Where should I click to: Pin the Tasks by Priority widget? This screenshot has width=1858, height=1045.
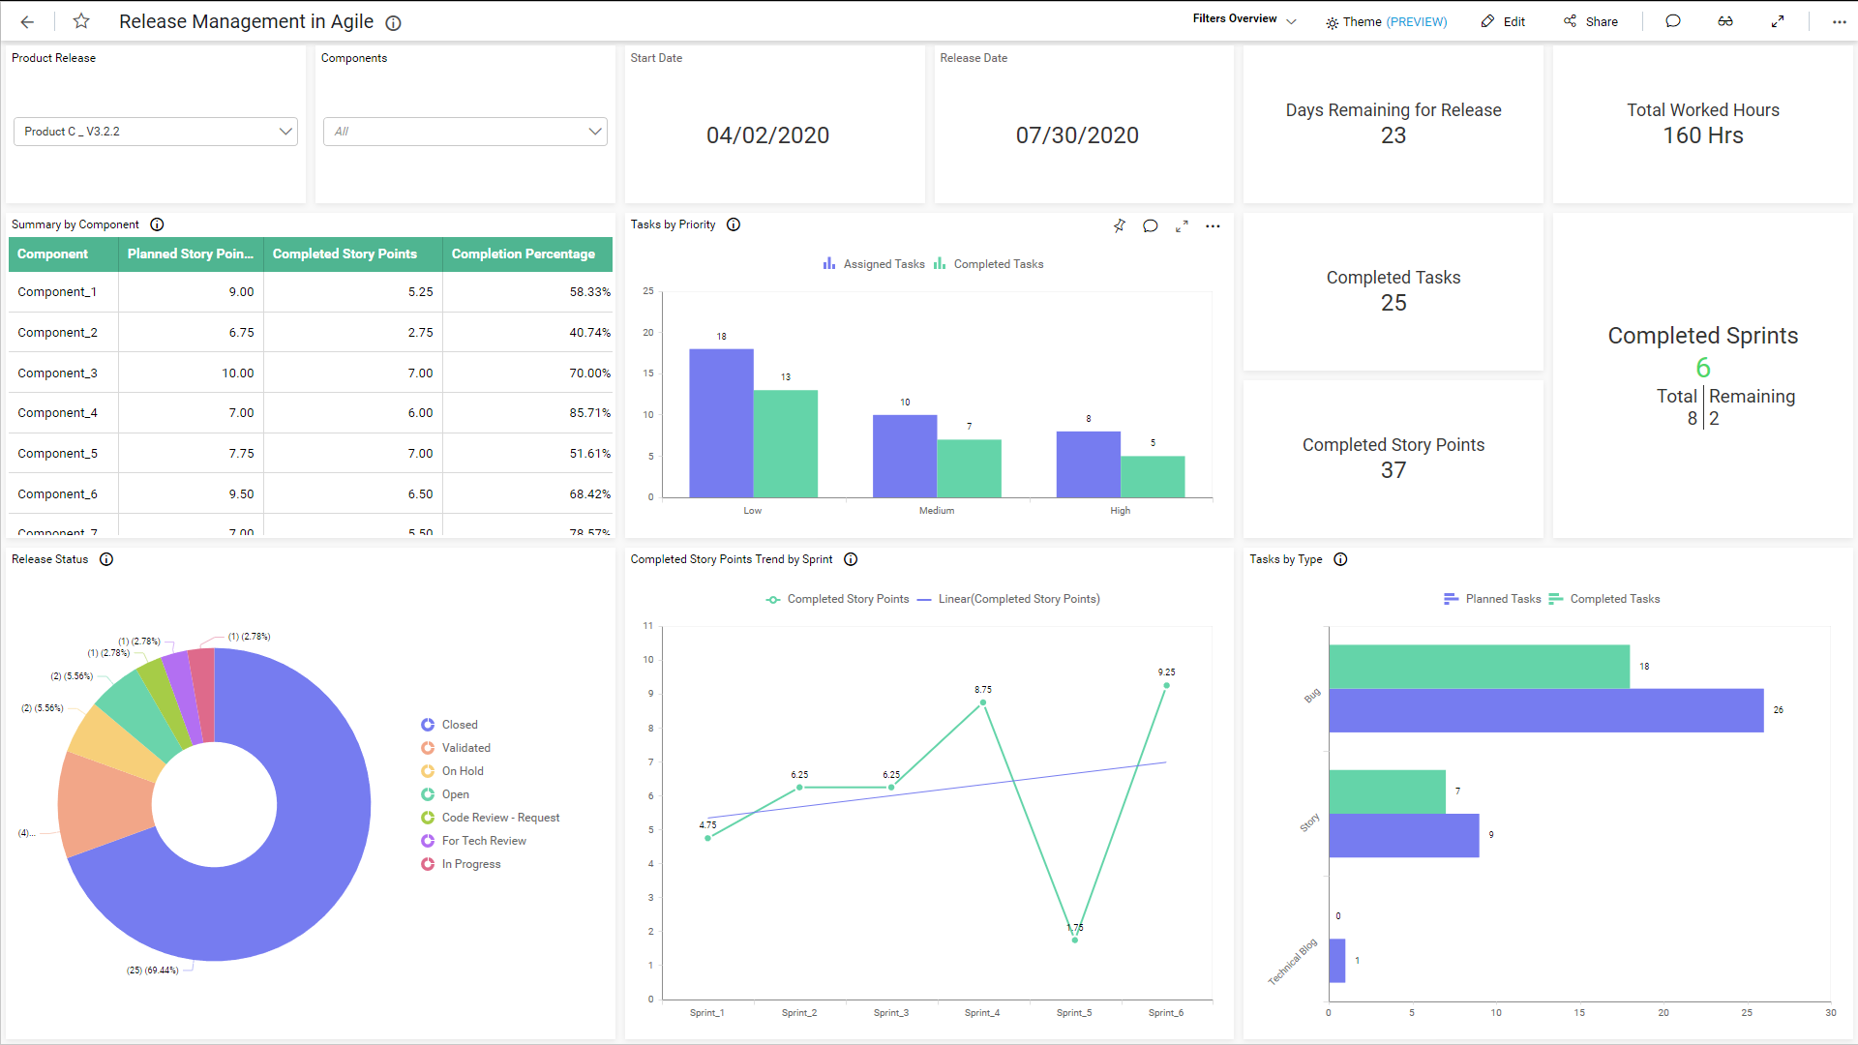point(1119,225)
